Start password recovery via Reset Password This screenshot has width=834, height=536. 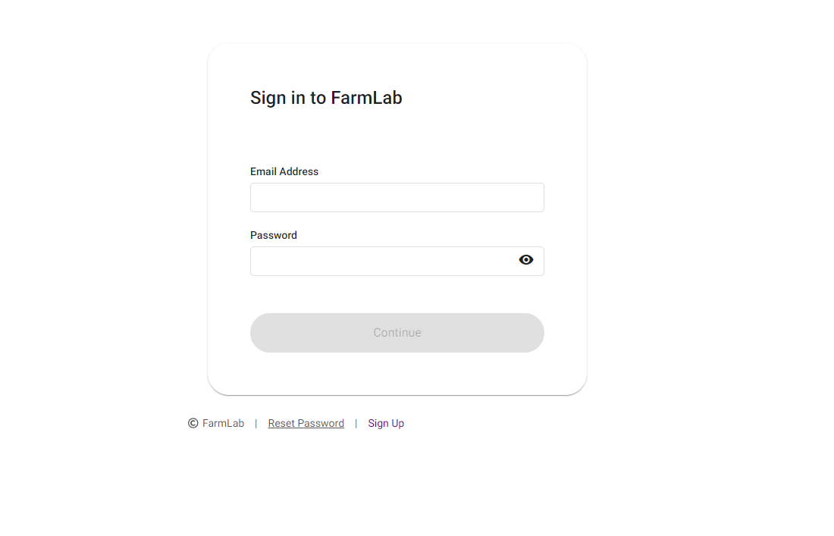(306, 424)
